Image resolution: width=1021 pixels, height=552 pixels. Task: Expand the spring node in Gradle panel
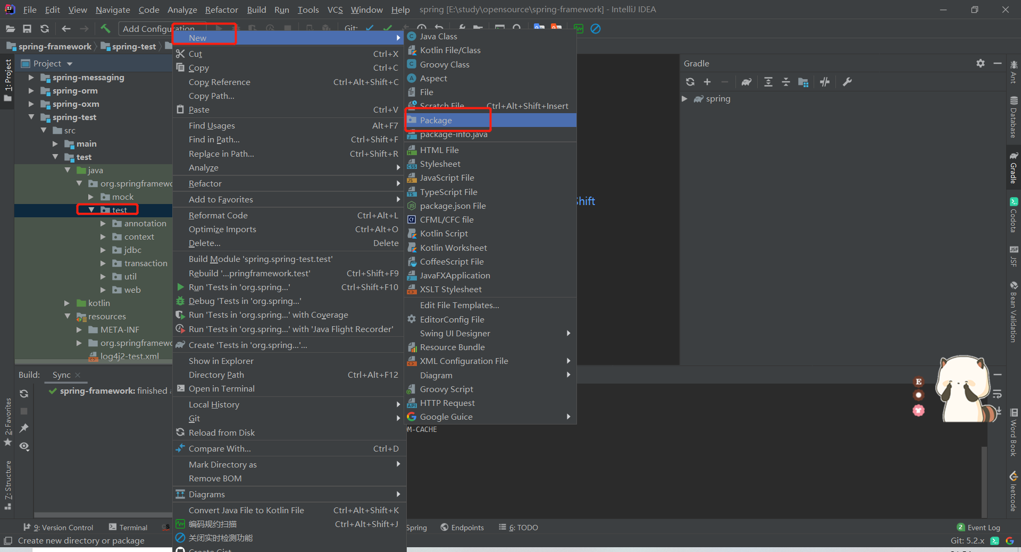tap(685, 99)
